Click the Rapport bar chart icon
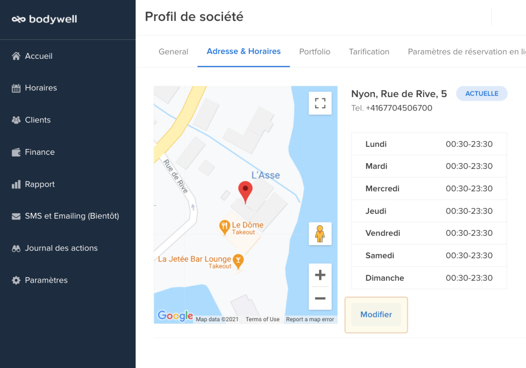 coord(16,184)
